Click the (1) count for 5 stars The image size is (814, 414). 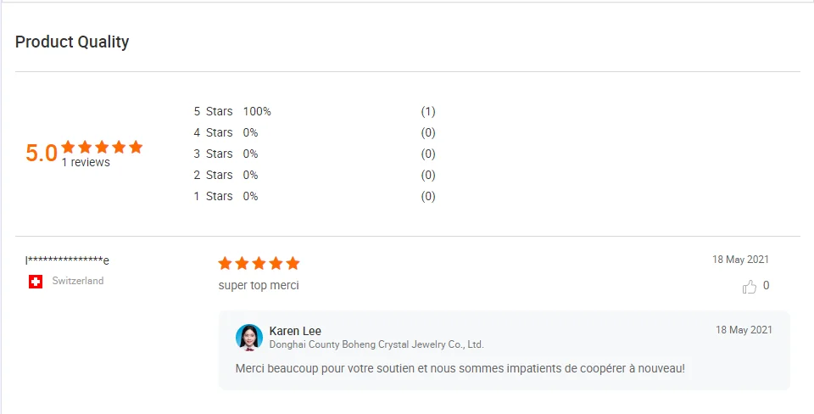point(428,111)
